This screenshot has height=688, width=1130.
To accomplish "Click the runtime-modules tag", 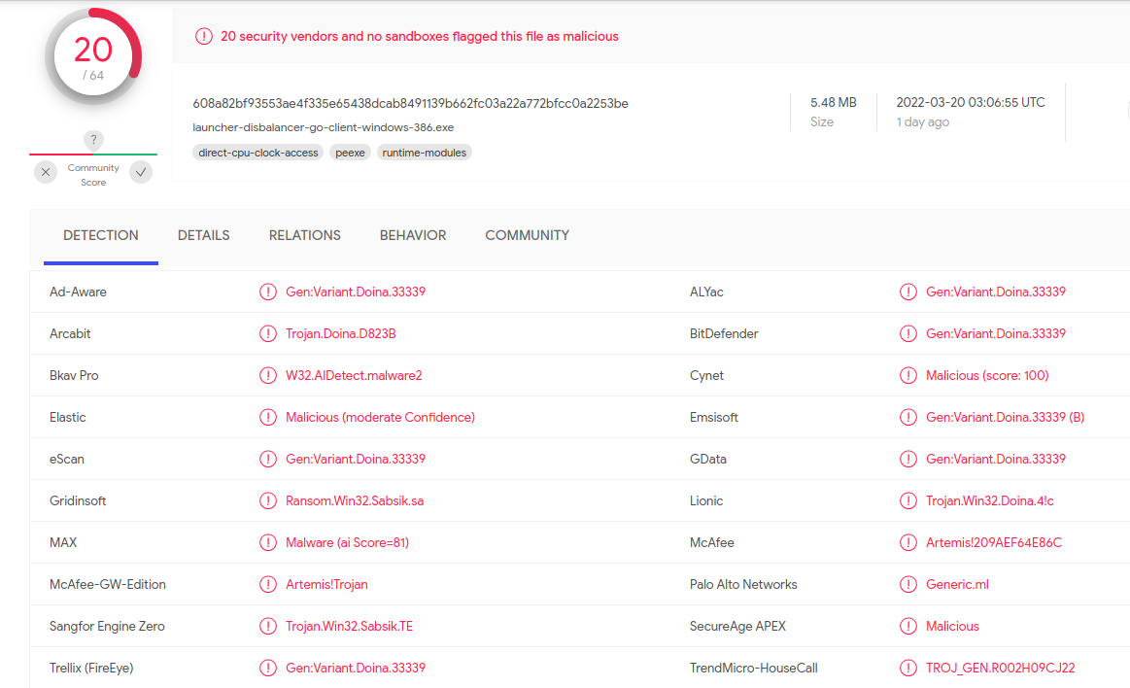I will [x=424, y=153].
